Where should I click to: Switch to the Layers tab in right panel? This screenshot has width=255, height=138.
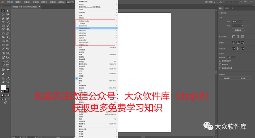click(227, 8)
